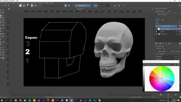
Task: Move layer down with arrow
Action: [x=163, y=43]
